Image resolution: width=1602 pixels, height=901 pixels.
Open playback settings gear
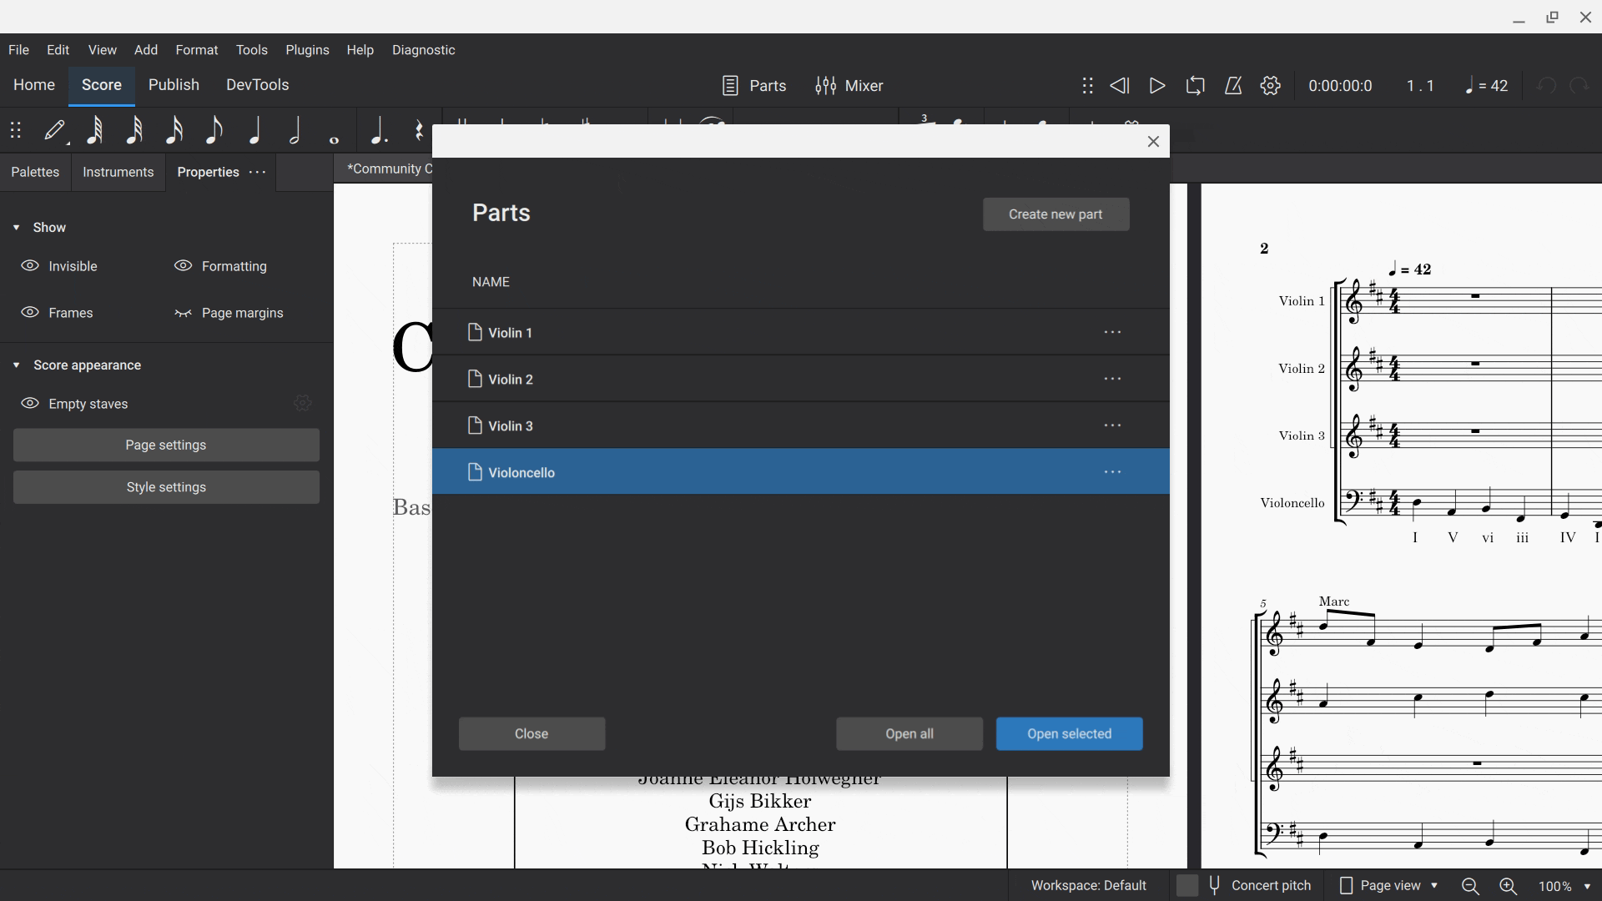[x=1270, y=85]
